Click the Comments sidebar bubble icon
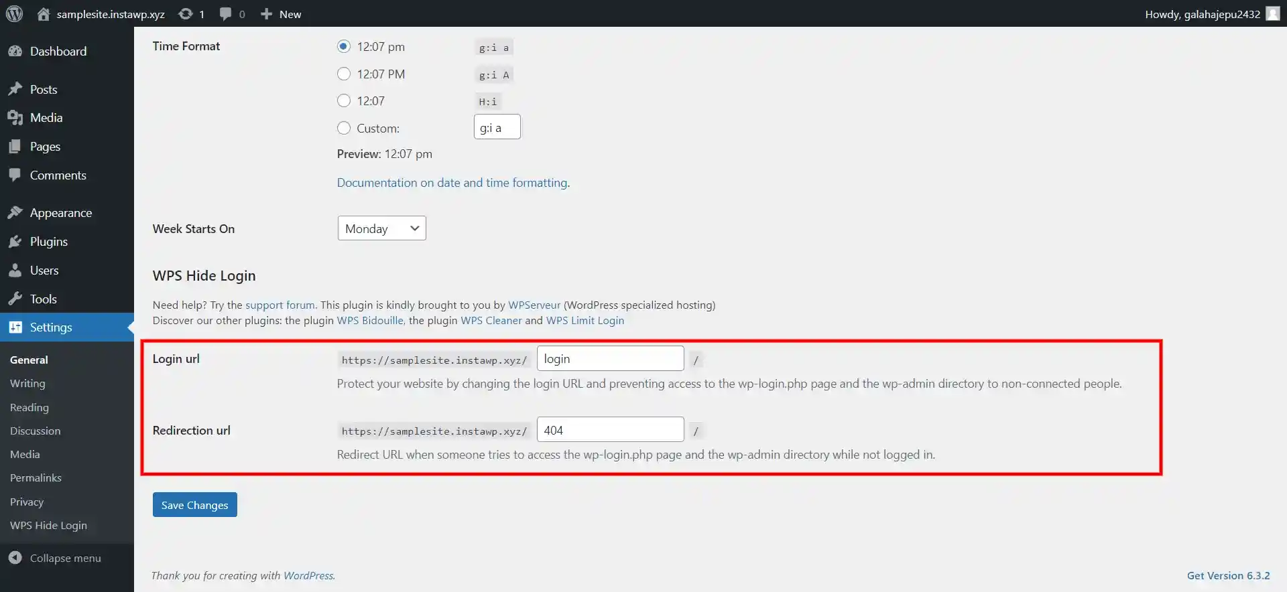 (15, 175)
